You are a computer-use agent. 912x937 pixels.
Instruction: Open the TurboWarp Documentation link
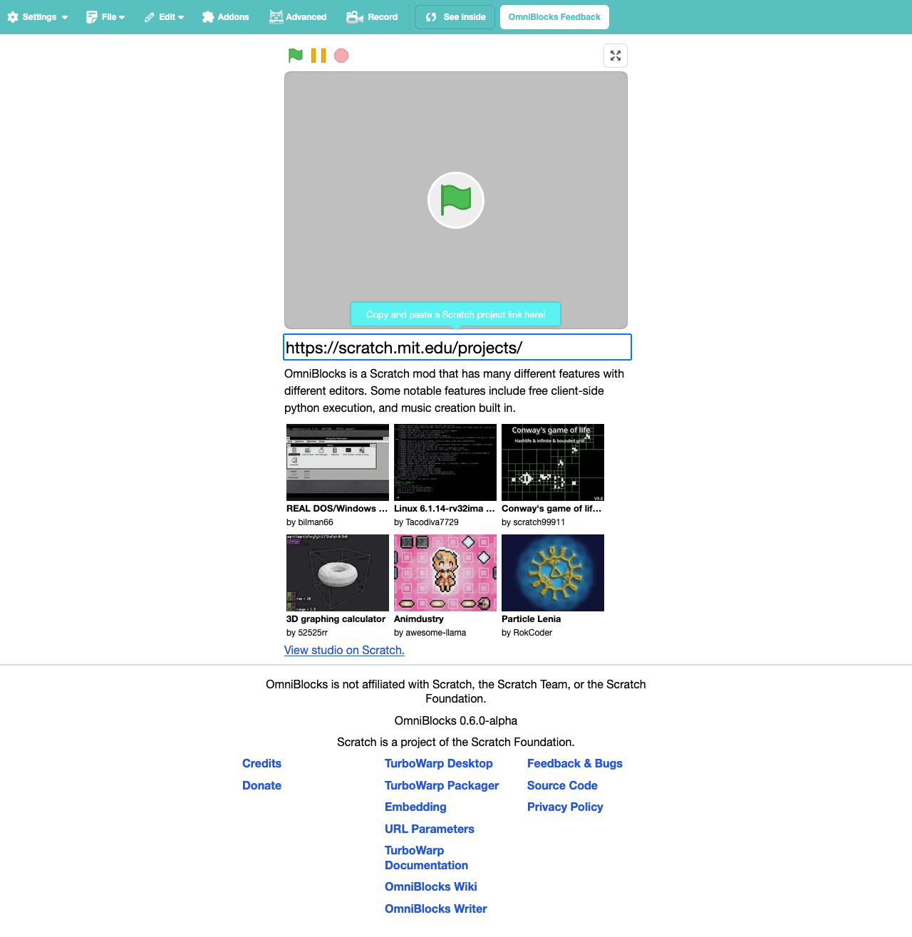[426, 858]
